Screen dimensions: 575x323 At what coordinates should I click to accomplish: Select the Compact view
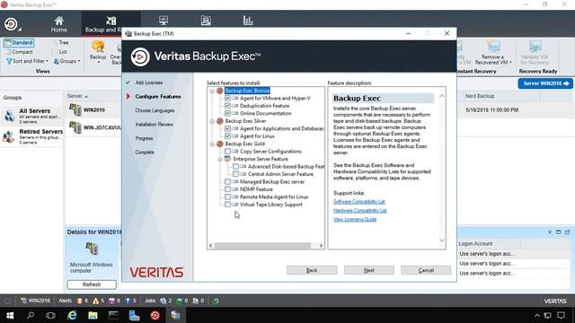point(19,52)
